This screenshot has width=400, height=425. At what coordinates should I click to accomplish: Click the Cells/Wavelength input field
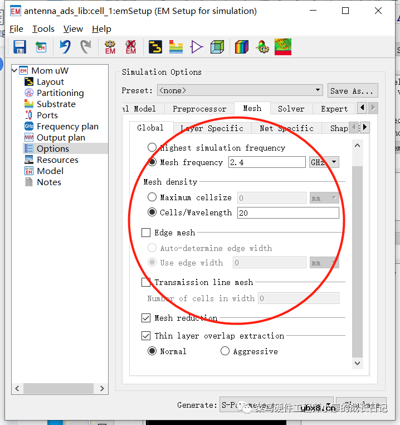point(287,212)
